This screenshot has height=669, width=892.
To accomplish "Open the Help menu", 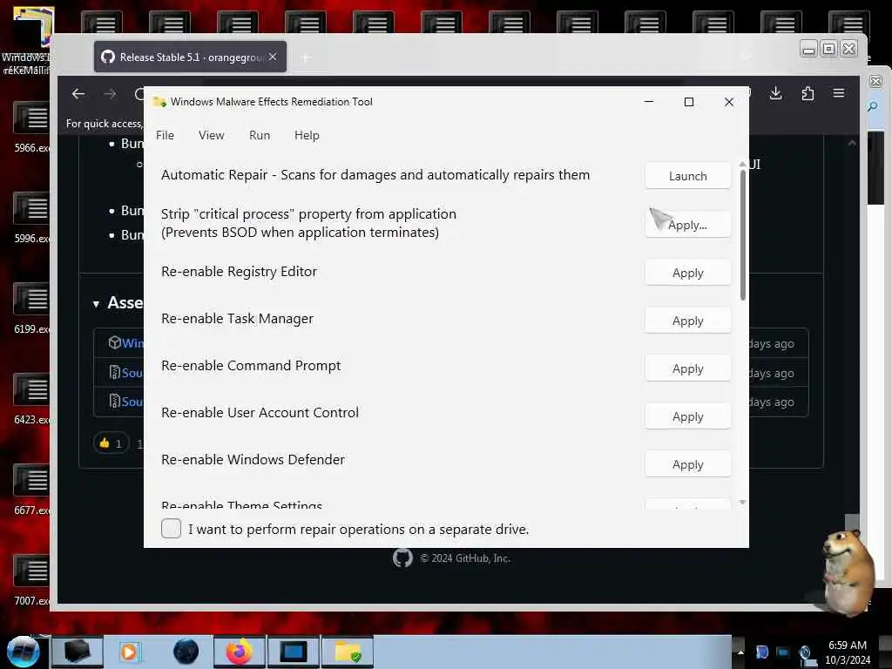I will coord(307,135).
